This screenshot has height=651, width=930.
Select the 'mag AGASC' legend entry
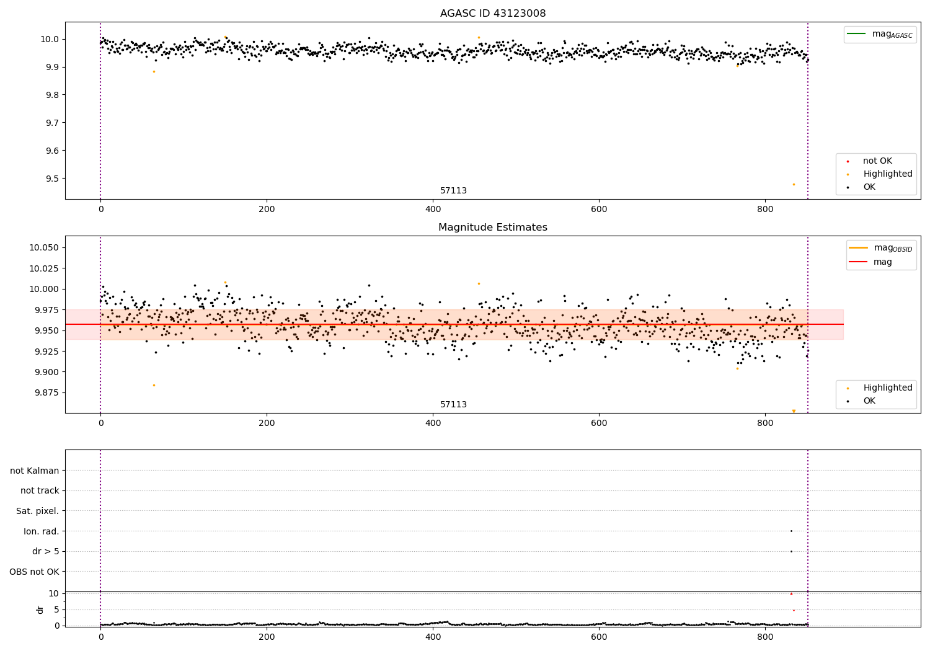tap(880, 34)
